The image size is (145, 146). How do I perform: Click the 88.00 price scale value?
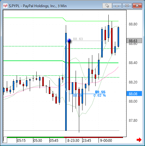pyautogui.click(x=133, y=101)
